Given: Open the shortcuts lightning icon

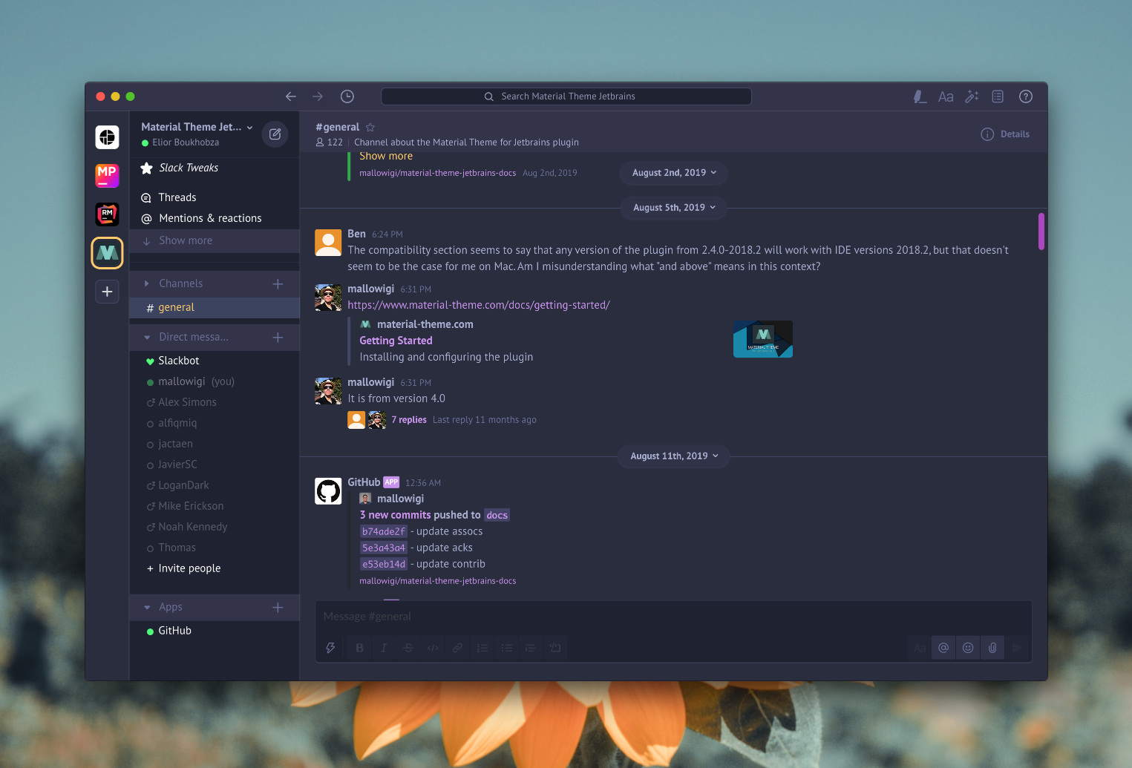Looking at the screenshot, I should point(330,648).
